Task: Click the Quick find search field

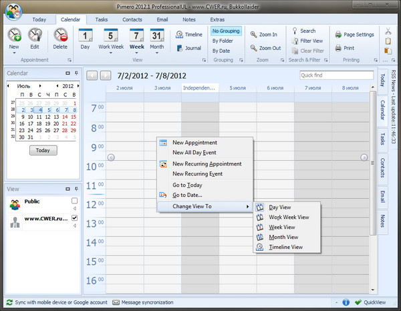Action: pos(336,75)
